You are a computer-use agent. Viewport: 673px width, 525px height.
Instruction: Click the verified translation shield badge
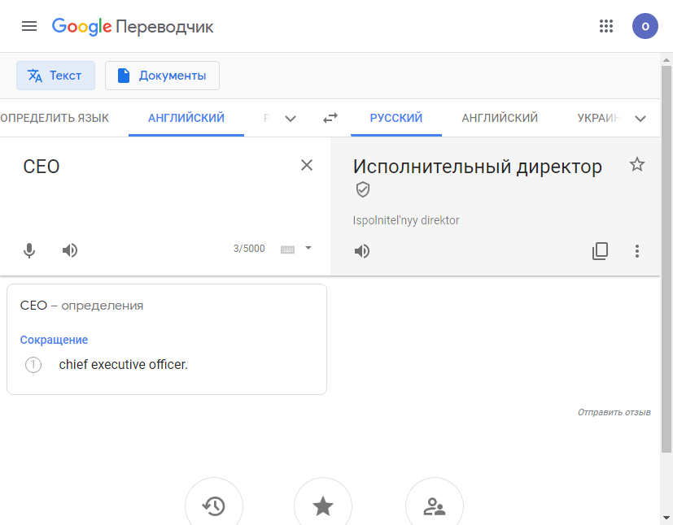pyautogui.click(x=363, y=189)
